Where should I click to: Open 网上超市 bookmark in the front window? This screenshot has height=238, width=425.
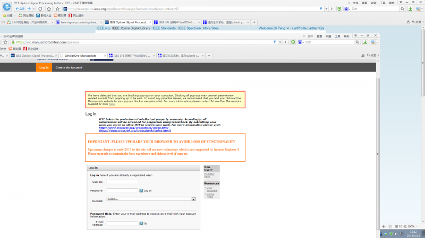pyautogui.click(x=31, y=49)
